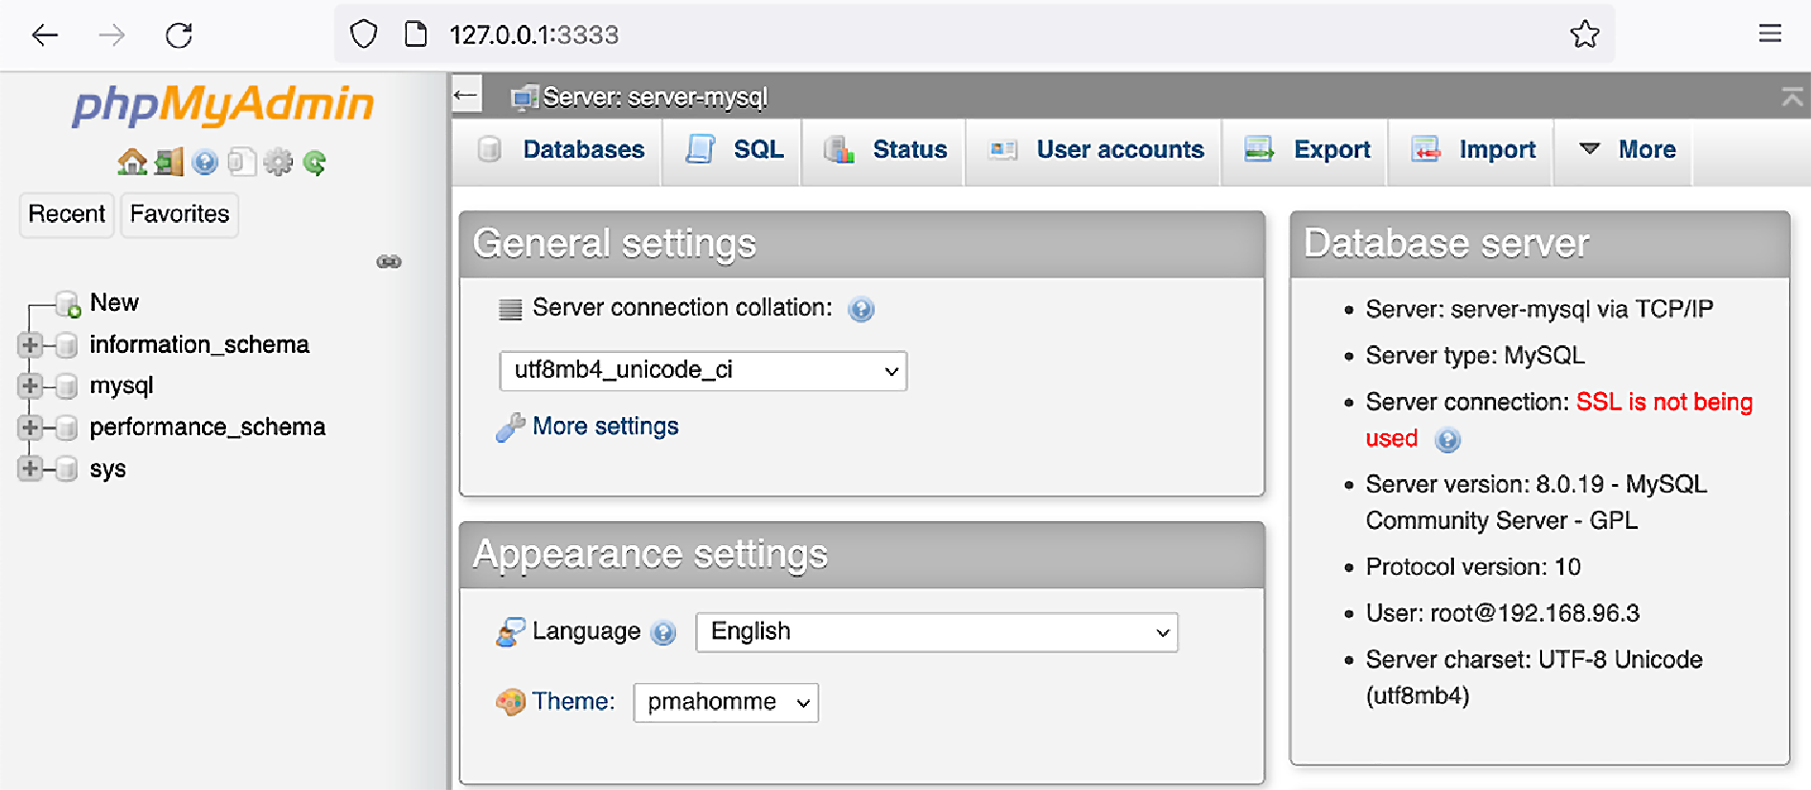1811x790 pixels.
Task: Click the Server: server-mysql breadcrumb link
Action: coord(655,97)
